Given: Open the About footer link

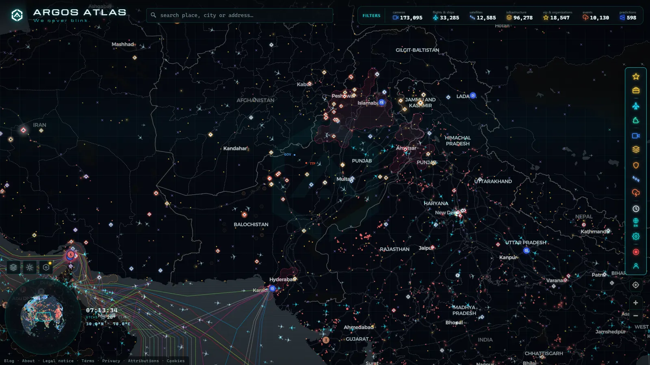Looking at the screenshot, I should [x=28, y=361].
